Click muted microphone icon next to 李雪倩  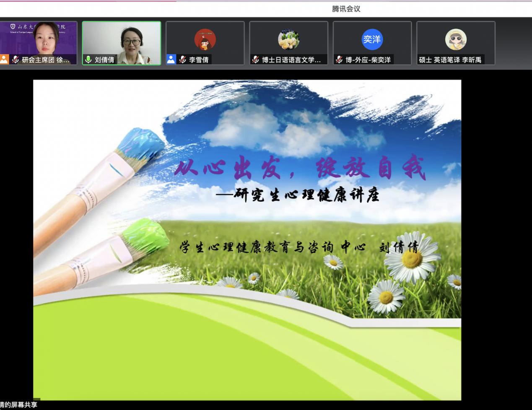click(182, 60)
